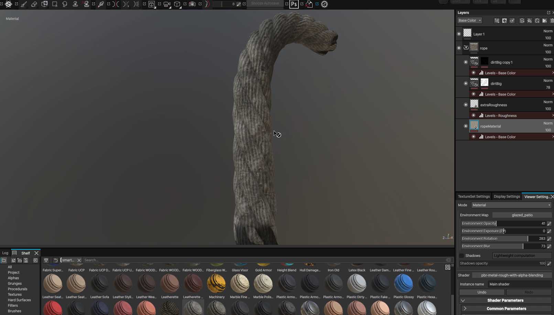Select the Paint brush tool
Viewport: 554px width, 315px height.
tap(24, 4)
